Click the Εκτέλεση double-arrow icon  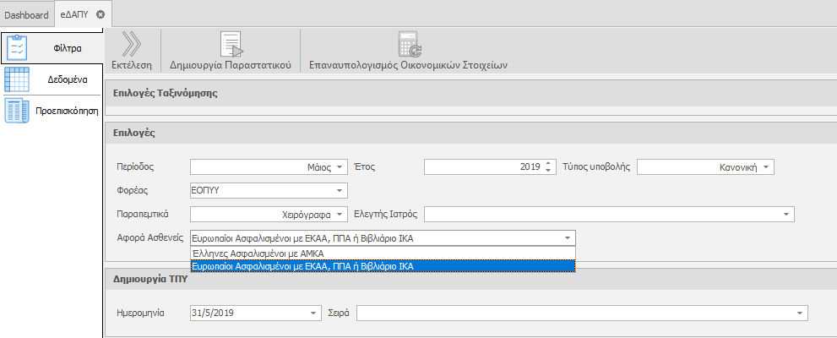coord(131,44)
